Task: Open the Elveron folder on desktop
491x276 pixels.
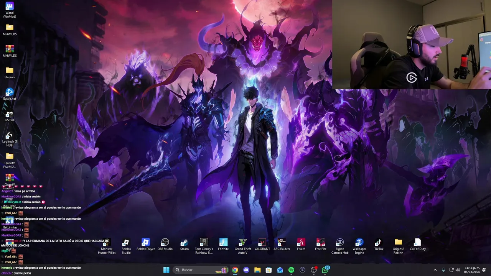Action: 10,72
